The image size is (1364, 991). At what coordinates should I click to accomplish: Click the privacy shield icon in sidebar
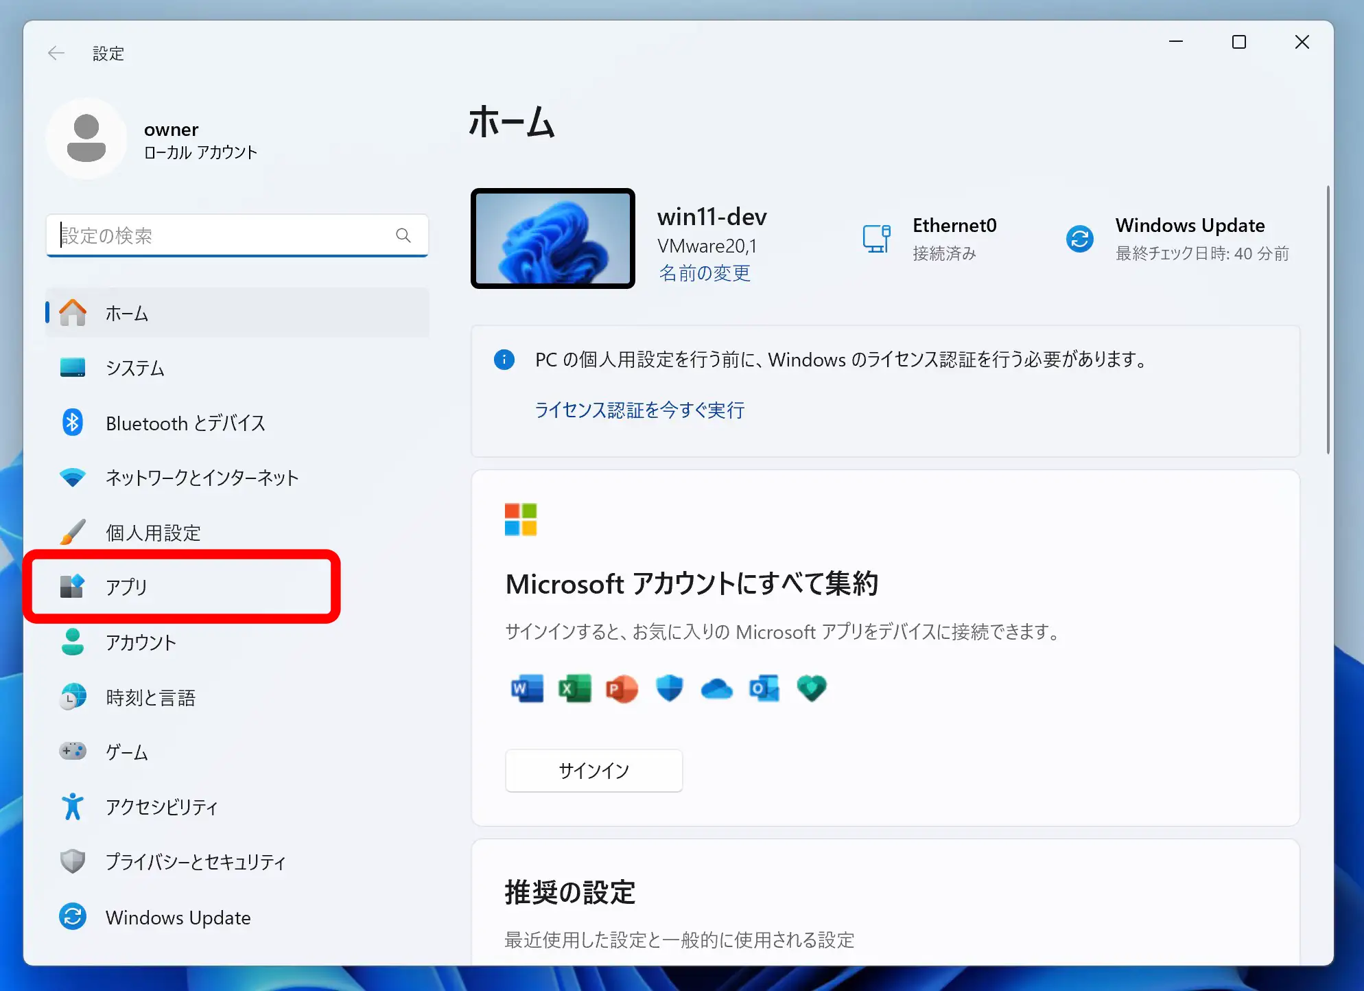(x=73, y=861)
